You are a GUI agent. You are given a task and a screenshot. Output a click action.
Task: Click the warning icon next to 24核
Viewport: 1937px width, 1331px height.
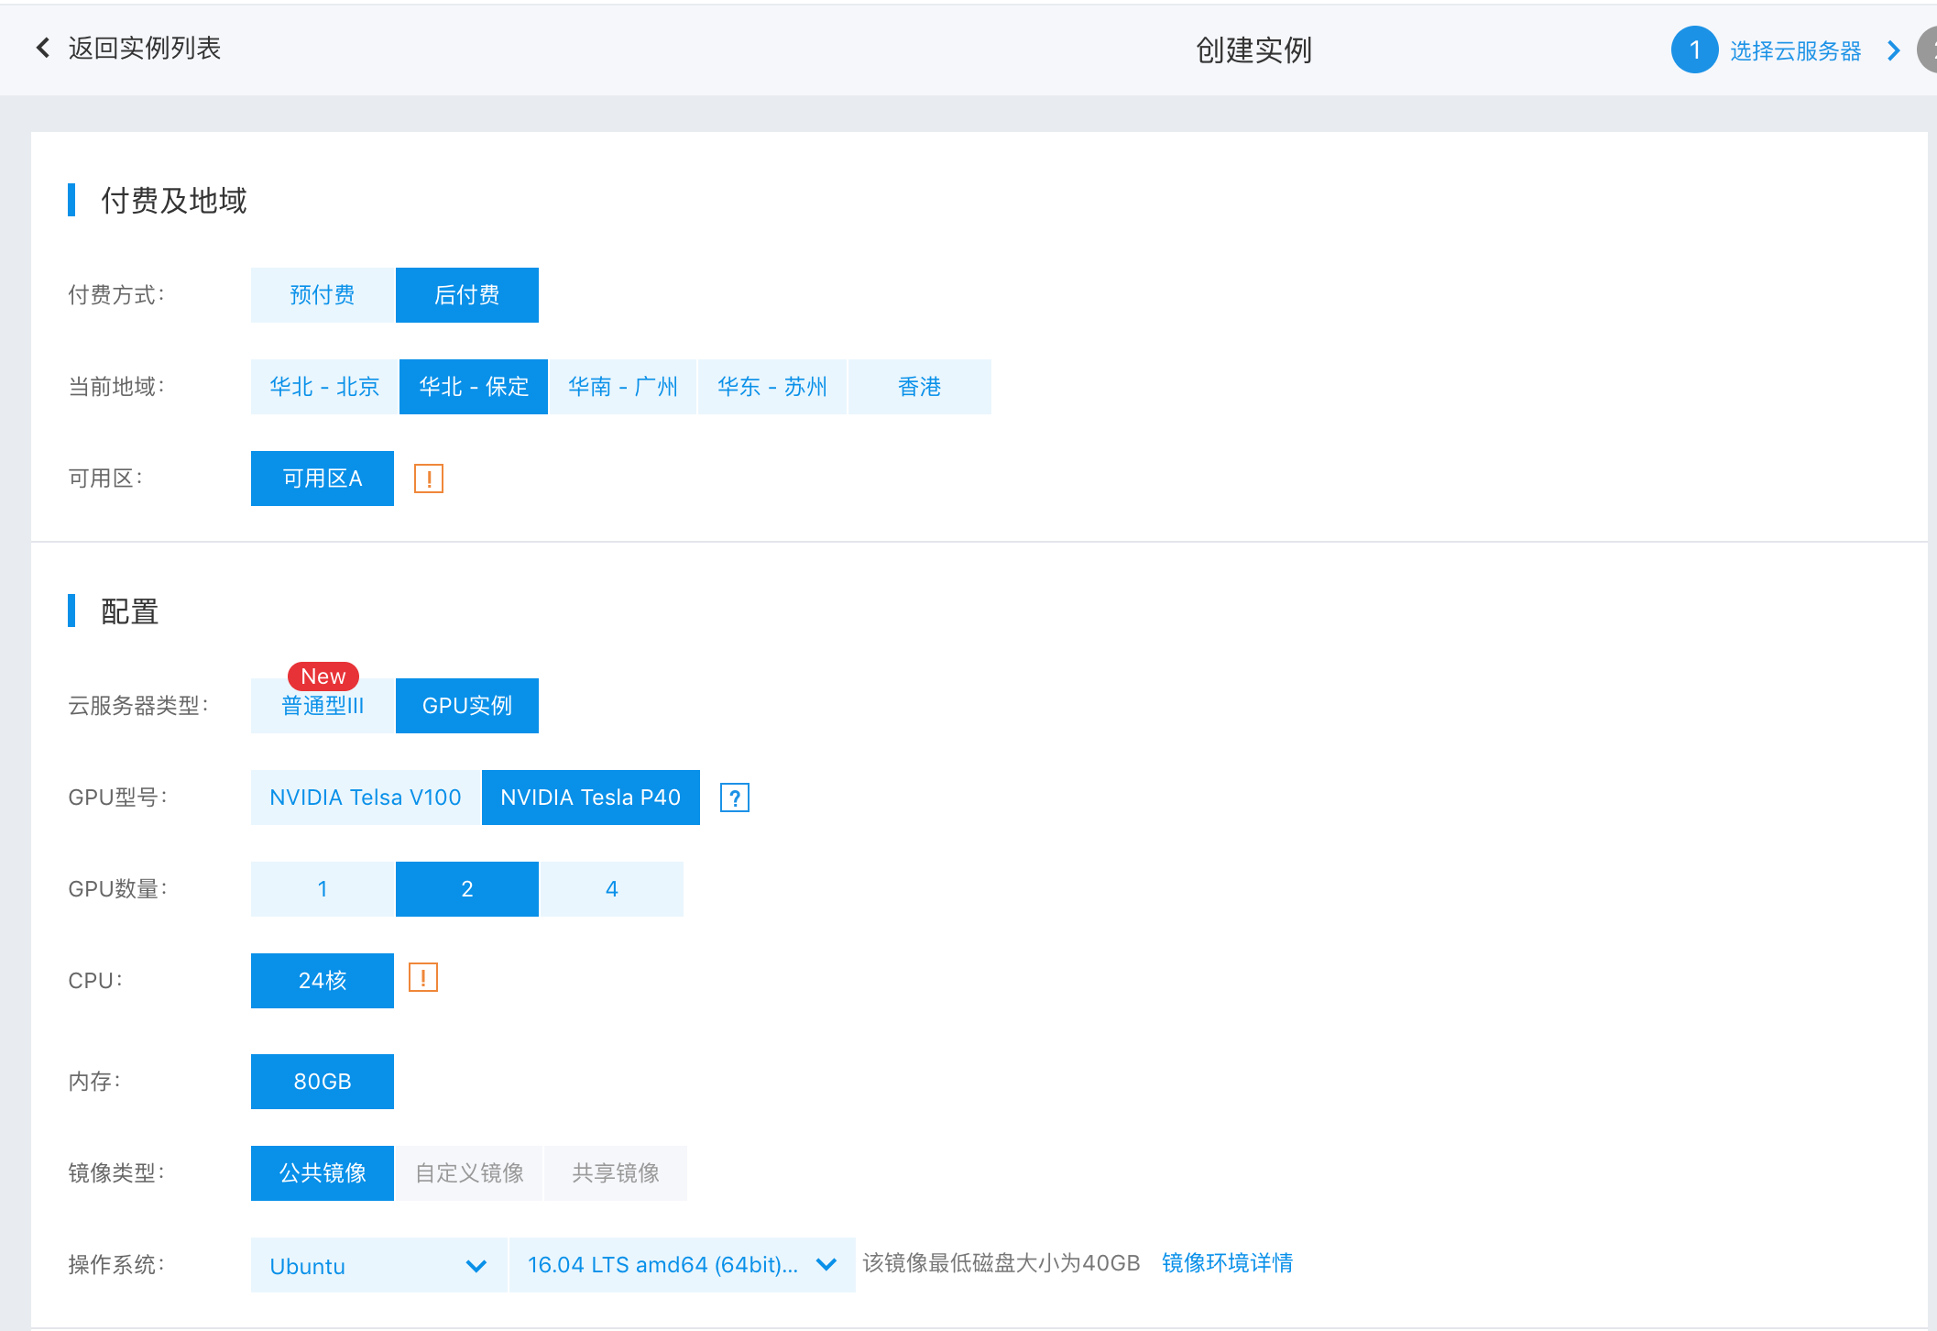423,977
